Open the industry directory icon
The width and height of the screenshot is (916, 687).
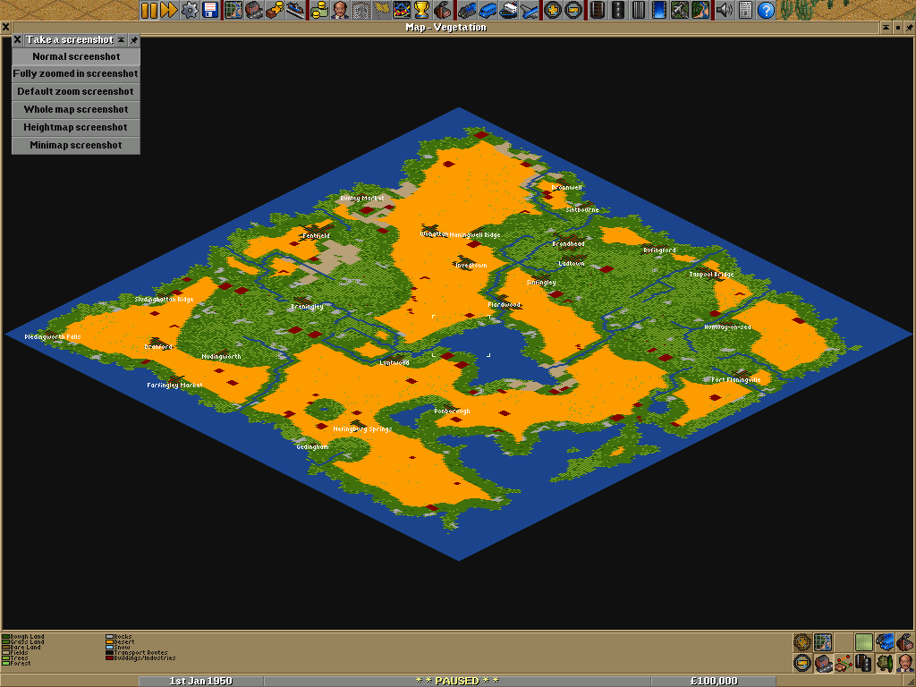pos(442,10)
